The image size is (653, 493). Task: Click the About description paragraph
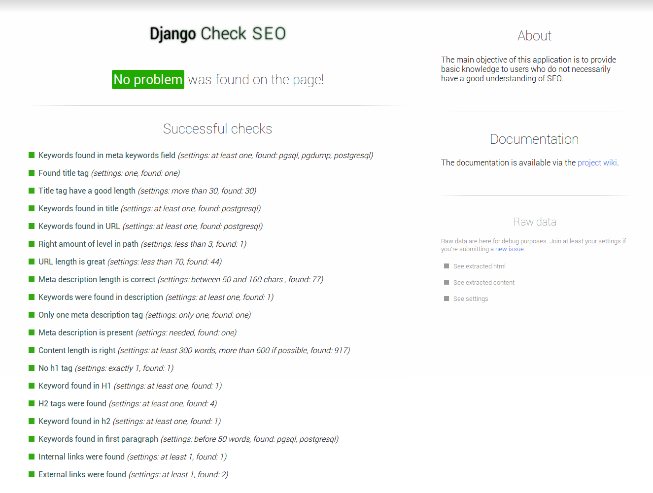click(529, 69)
